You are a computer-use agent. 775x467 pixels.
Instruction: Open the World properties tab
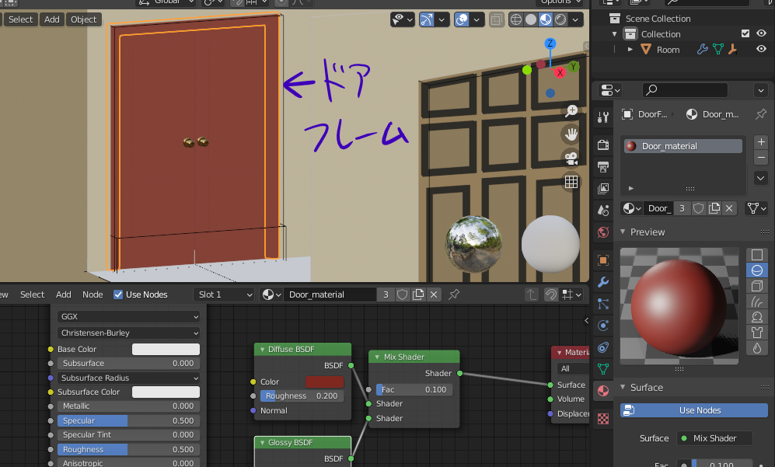coord(603,232)
